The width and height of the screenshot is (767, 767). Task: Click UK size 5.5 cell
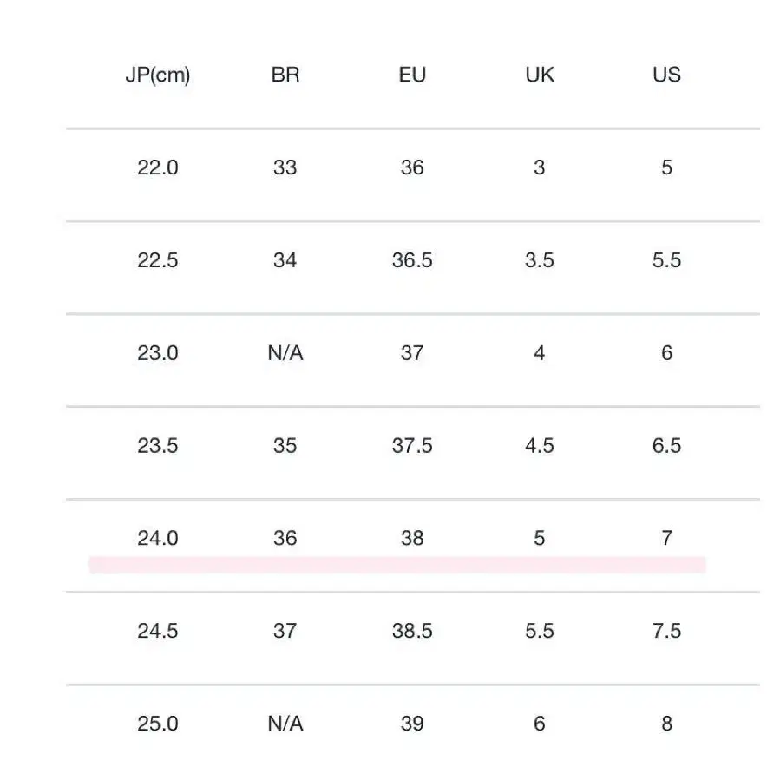tap(540, 631)
